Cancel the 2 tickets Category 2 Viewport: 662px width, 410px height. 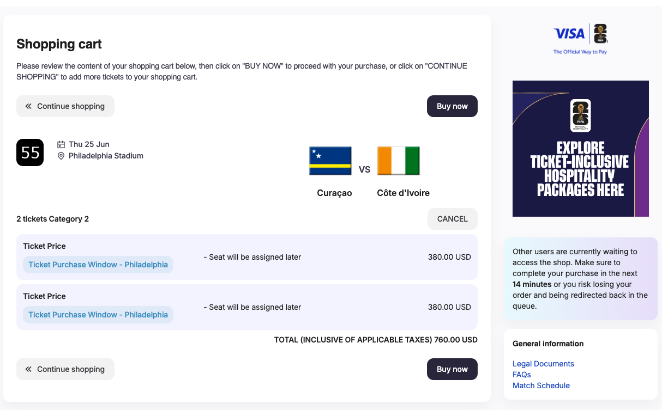(452, 219)
